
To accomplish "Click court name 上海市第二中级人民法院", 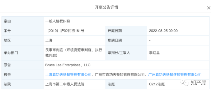I will [65, 84].
